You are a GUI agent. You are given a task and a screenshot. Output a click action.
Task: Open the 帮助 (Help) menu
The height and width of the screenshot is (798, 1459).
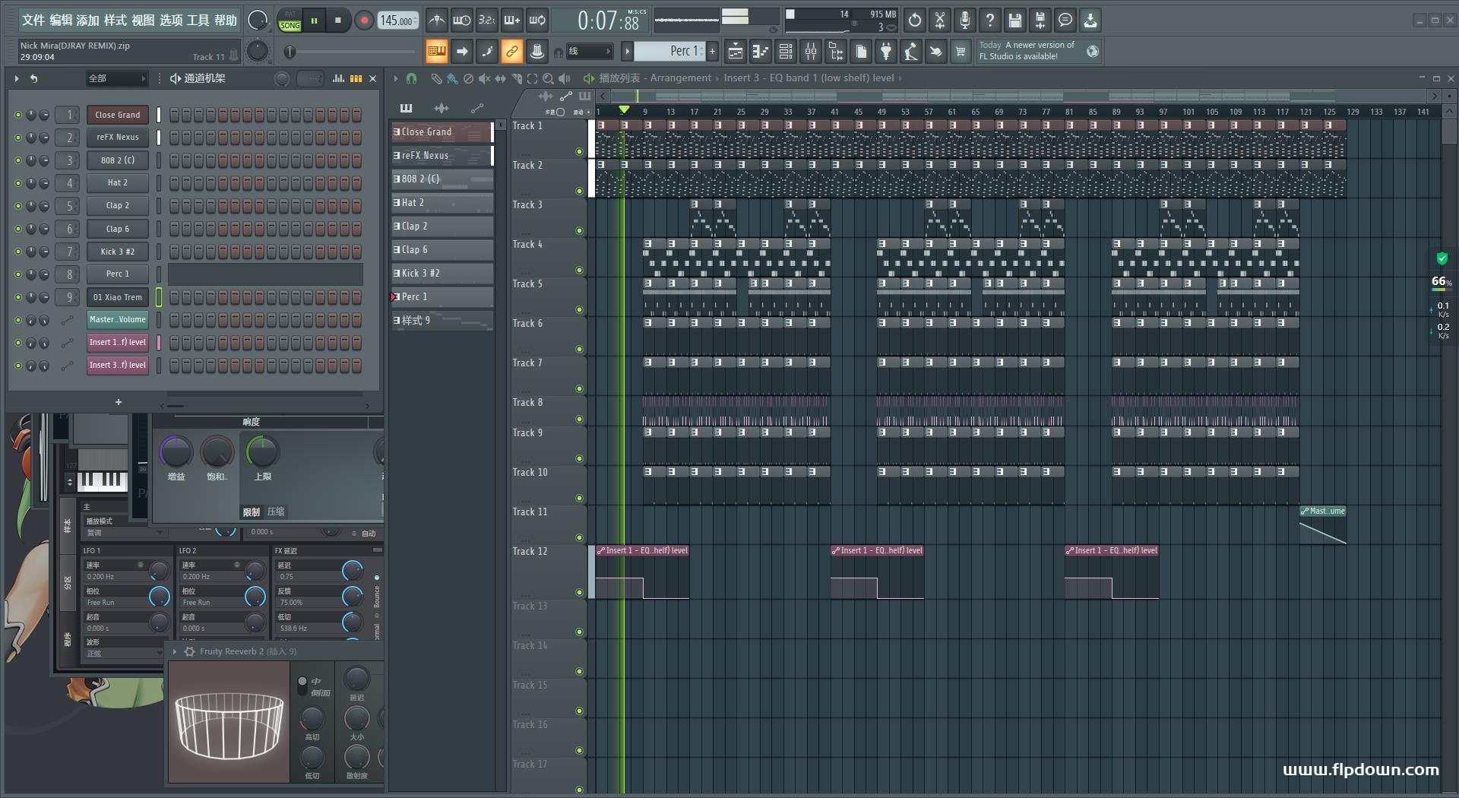(x=225, y=21)
